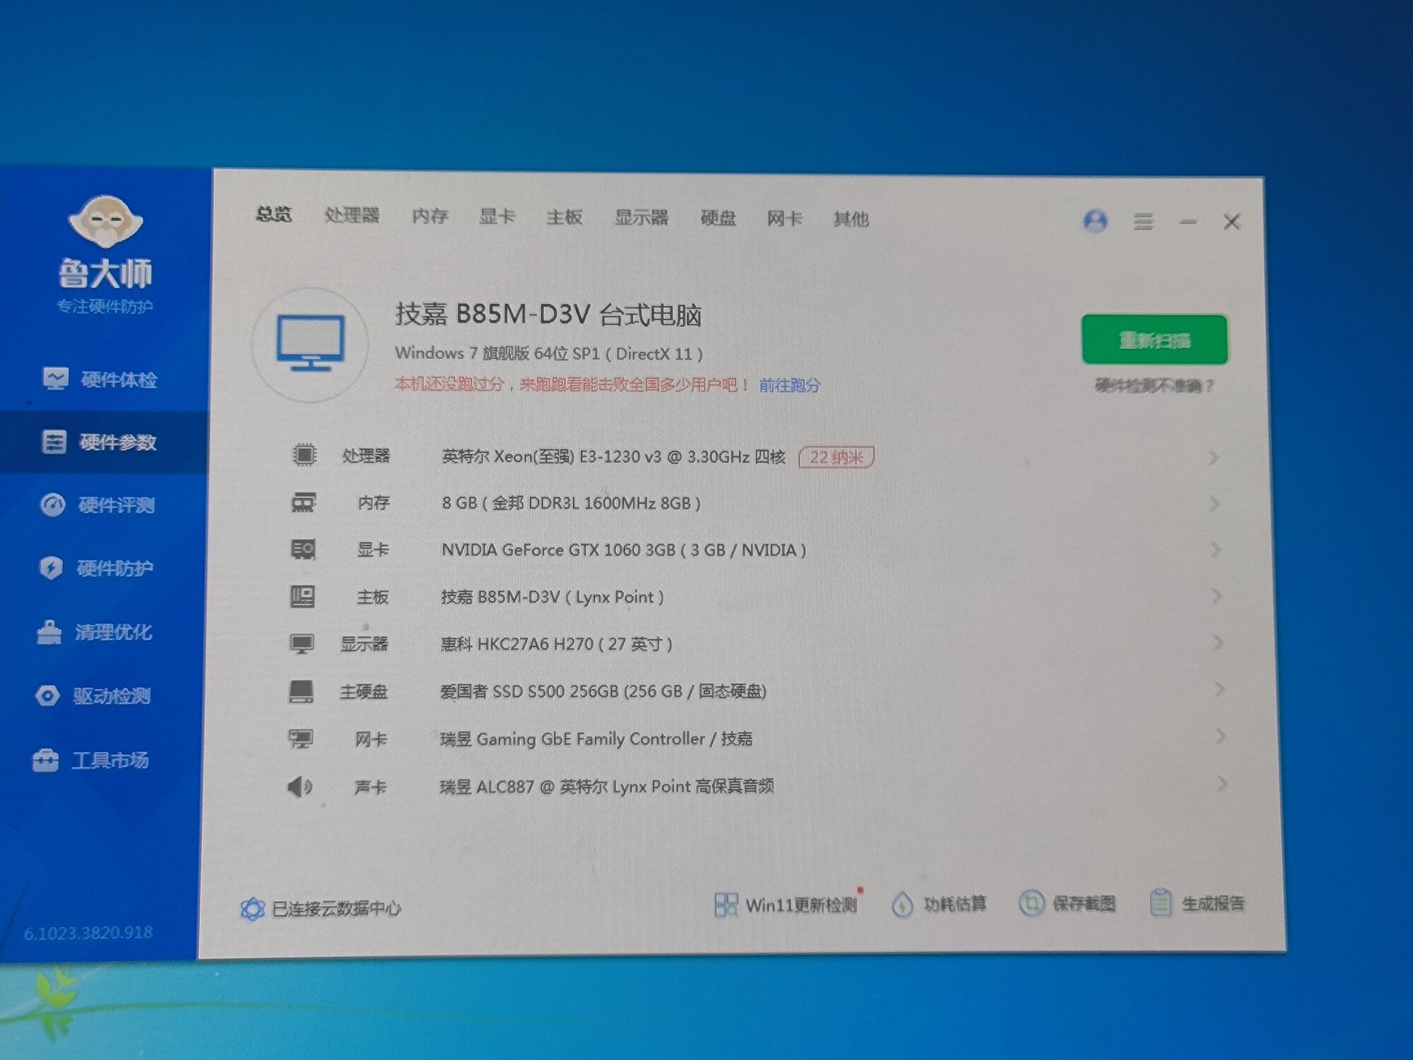Switch to the 总览 tab

[x=273, y=213]
